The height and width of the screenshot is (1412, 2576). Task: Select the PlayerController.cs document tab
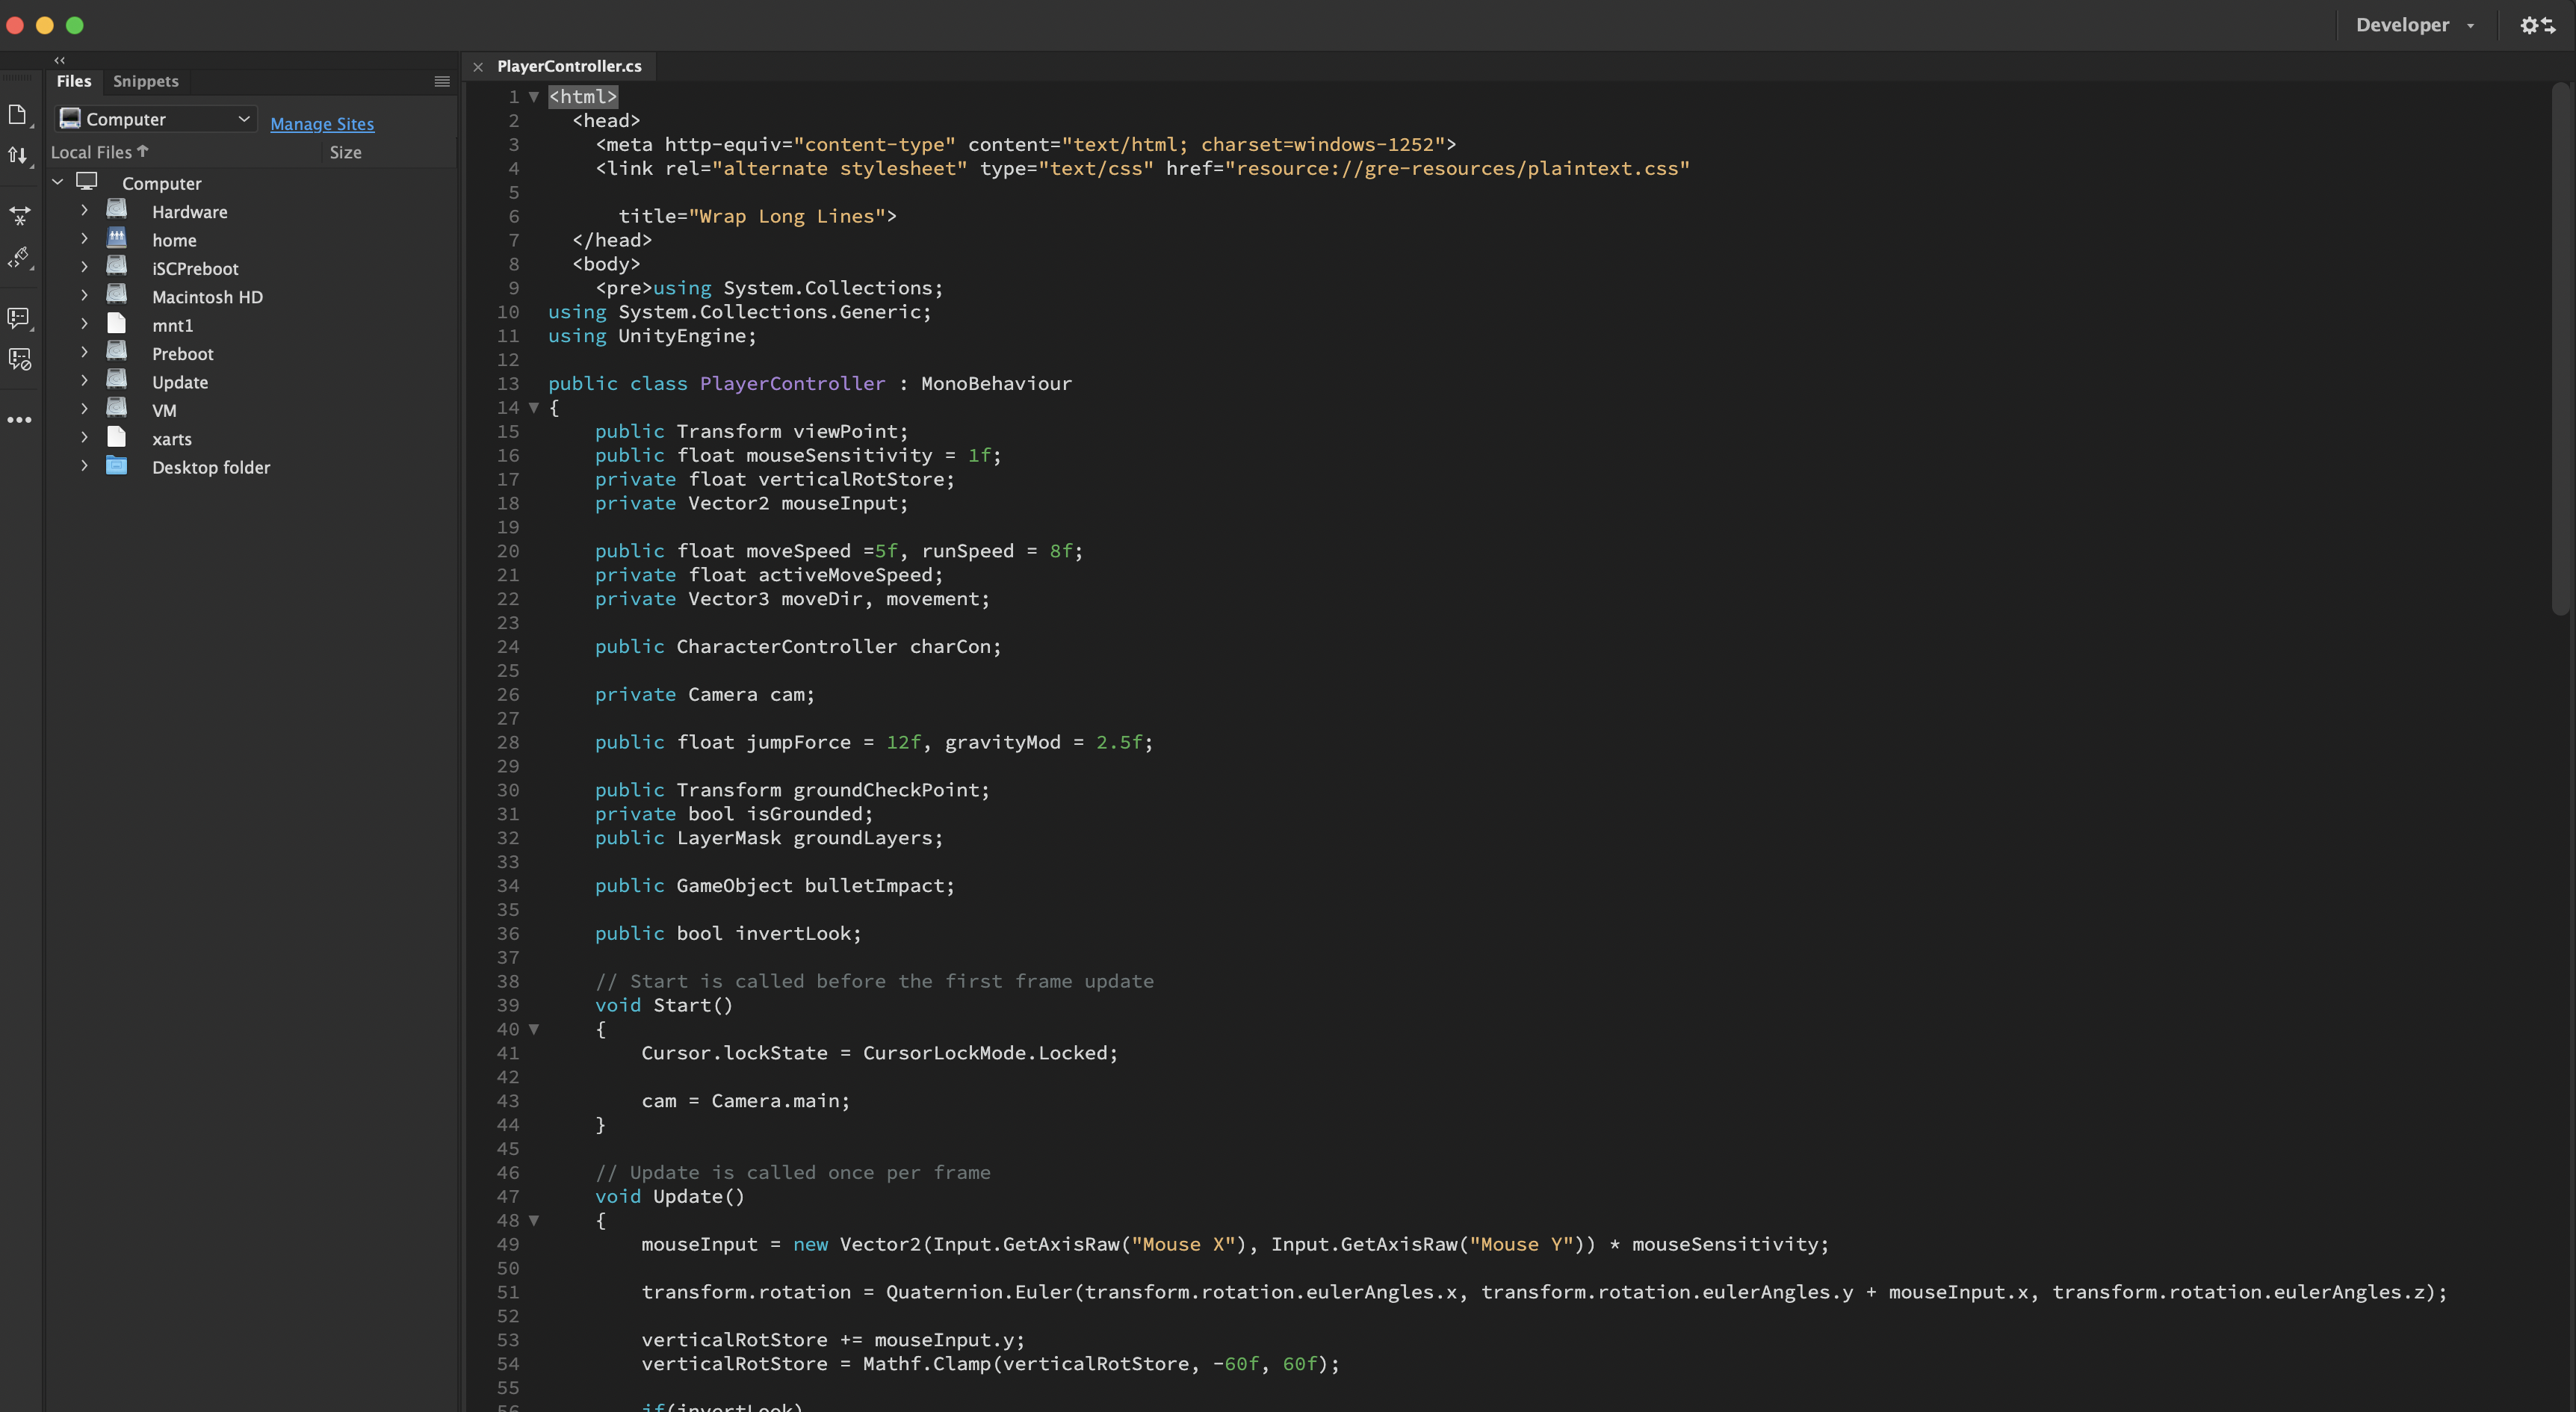(569, 66)
